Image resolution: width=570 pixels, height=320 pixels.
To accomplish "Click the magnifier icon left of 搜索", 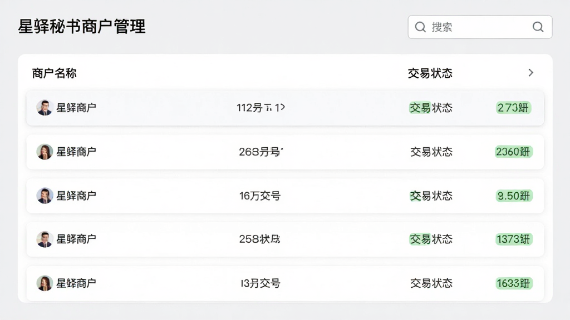I will pos(420,27).
